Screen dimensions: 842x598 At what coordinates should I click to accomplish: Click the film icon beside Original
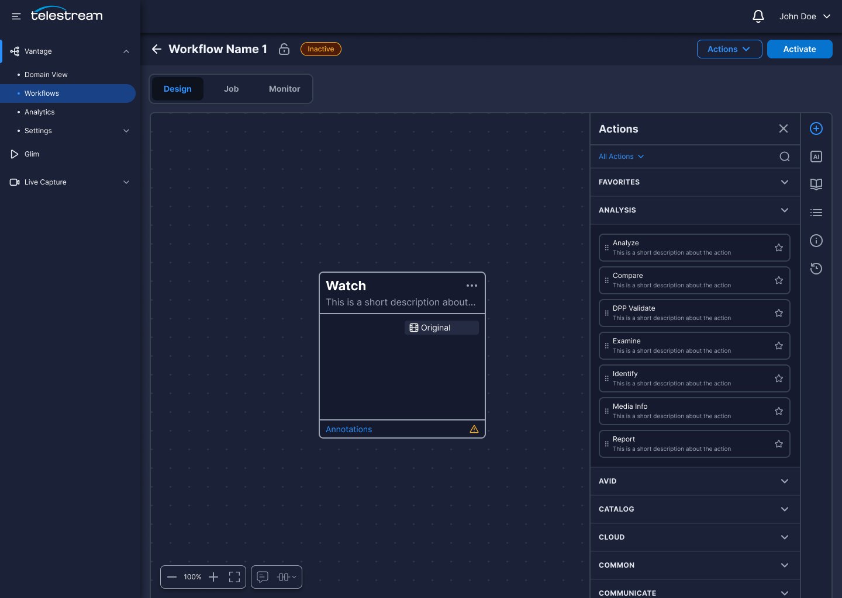(414, 328)
